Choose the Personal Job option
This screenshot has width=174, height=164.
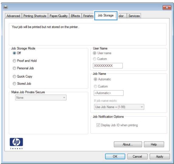click(23, 68)
